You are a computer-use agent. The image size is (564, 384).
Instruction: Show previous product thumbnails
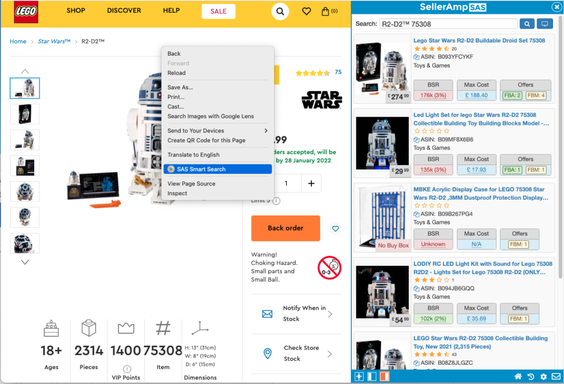(x=25, y=71)
